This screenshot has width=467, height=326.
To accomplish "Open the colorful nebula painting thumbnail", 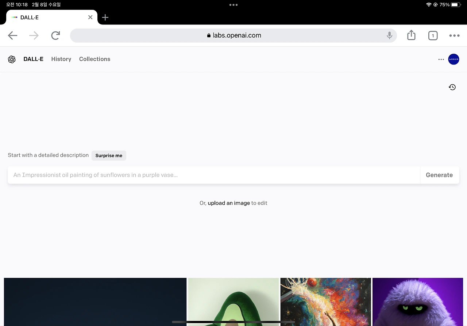I will (326, 302).
